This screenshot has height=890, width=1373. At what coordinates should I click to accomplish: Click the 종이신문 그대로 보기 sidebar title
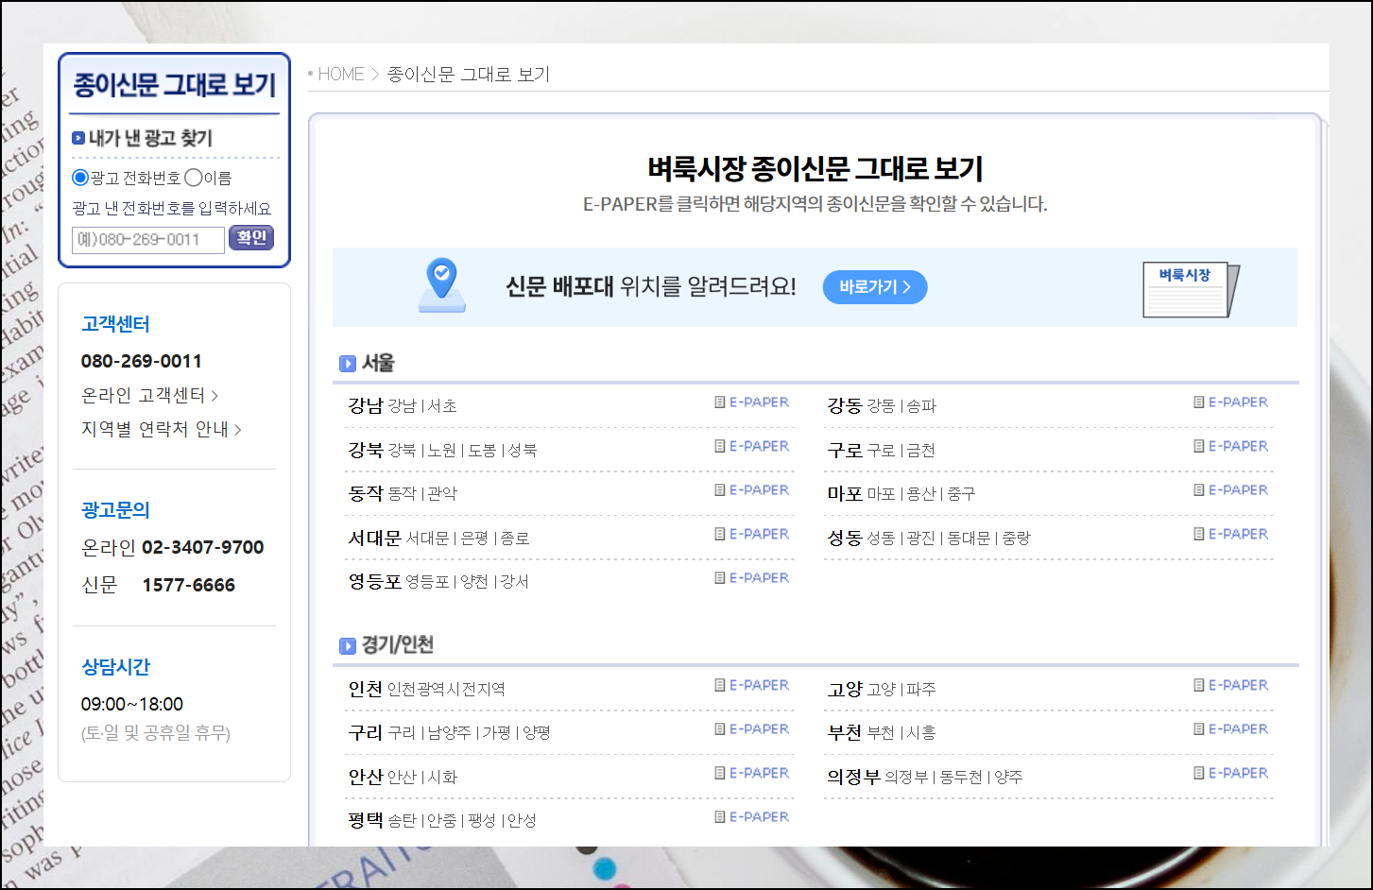175,85
